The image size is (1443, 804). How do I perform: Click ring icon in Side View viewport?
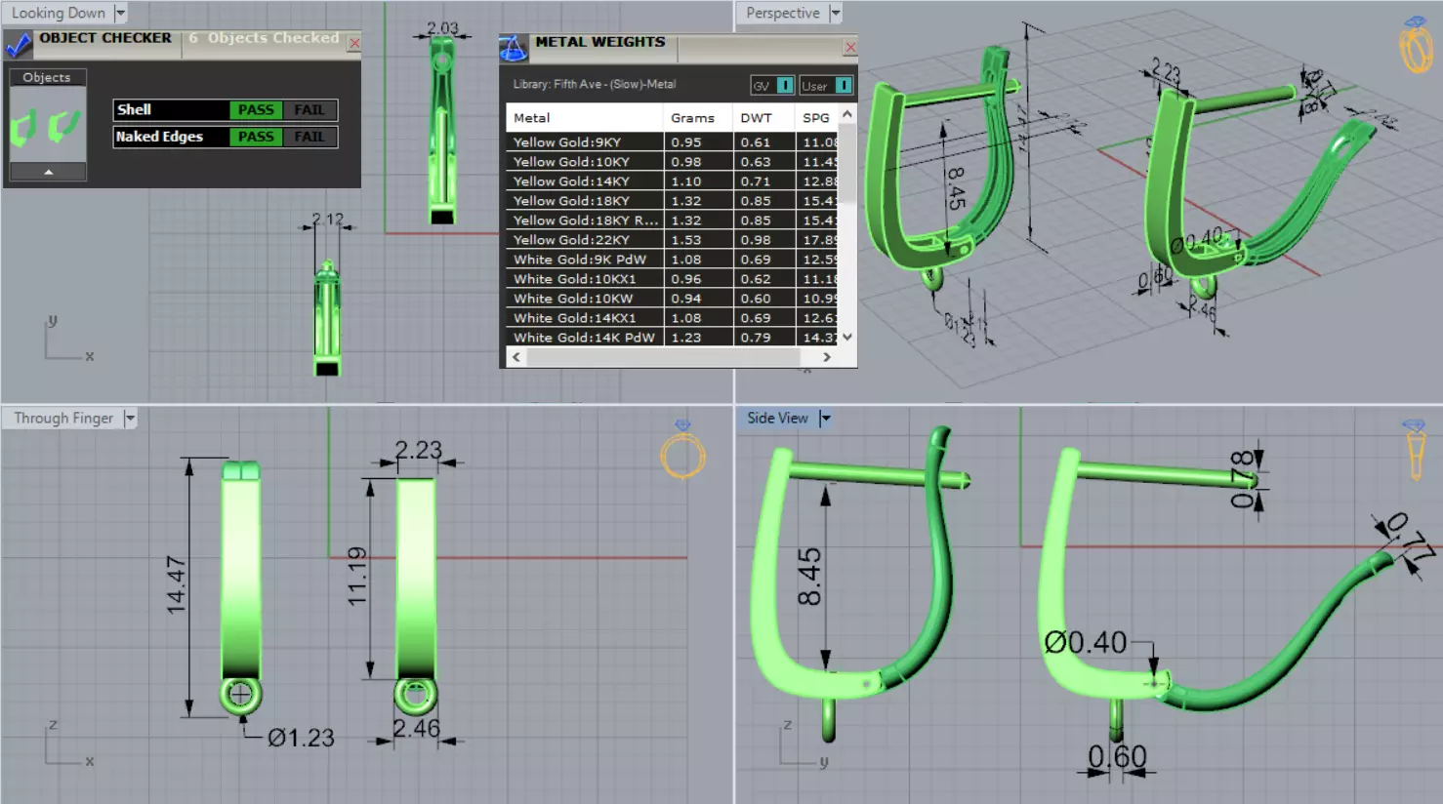tap(1416, 450)
